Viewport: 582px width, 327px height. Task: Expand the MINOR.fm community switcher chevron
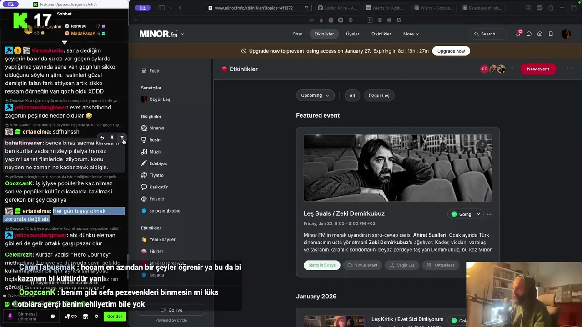[182, 34]
